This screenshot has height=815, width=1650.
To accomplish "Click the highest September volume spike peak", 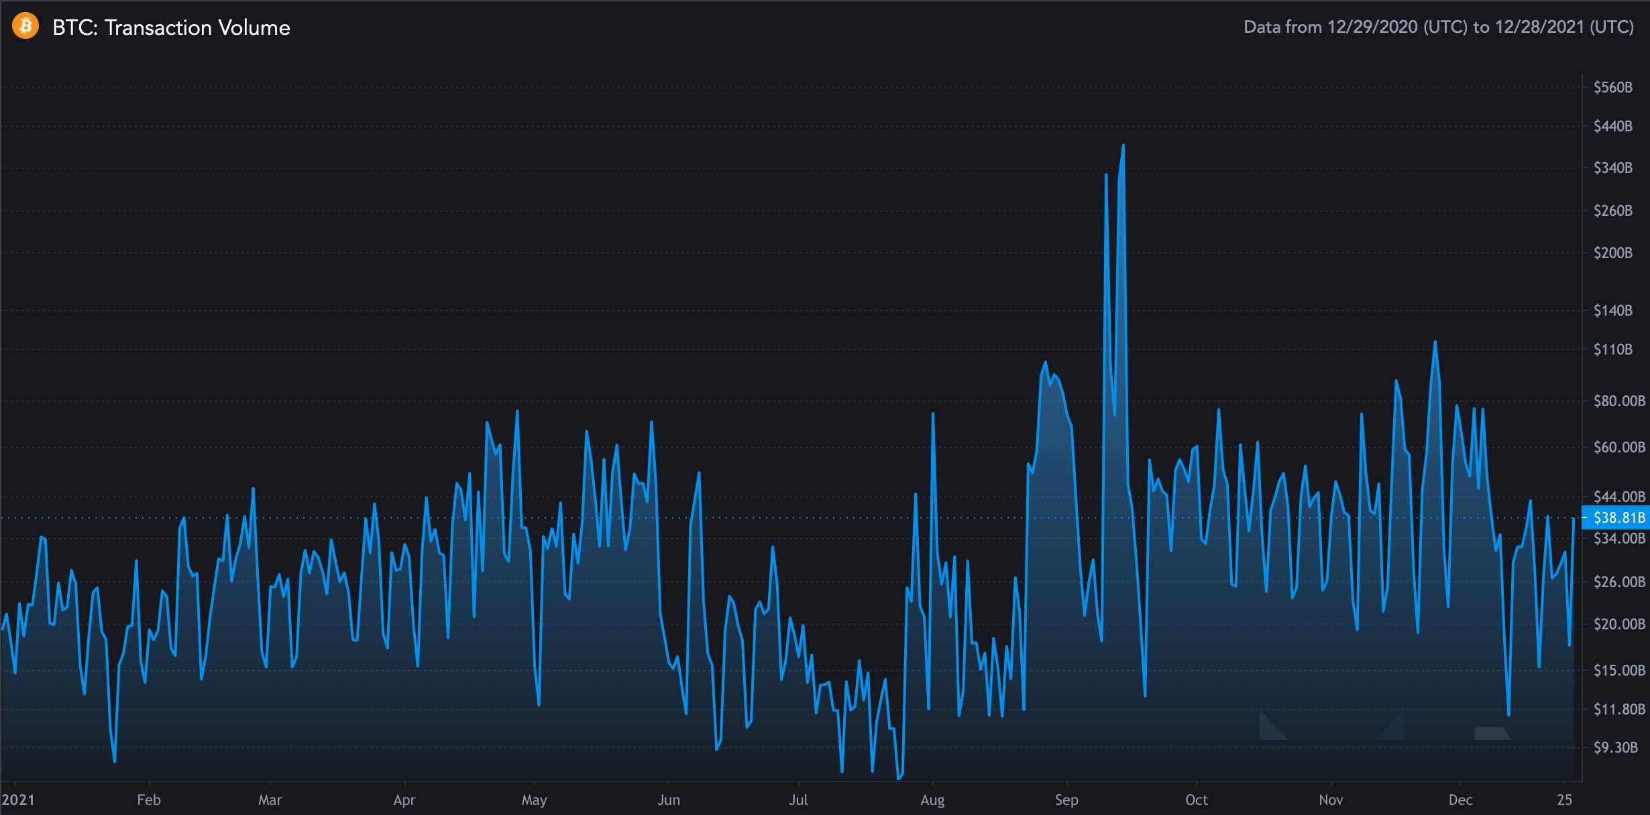I will 1123,145.
